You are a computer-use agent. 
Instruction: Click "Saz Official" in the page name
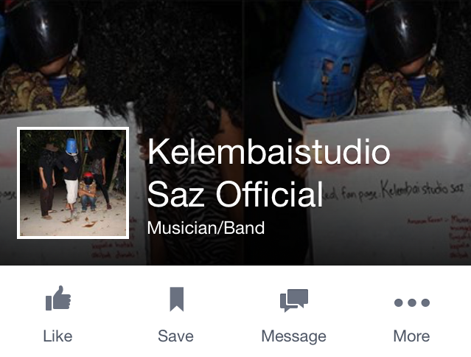point(235,195)
